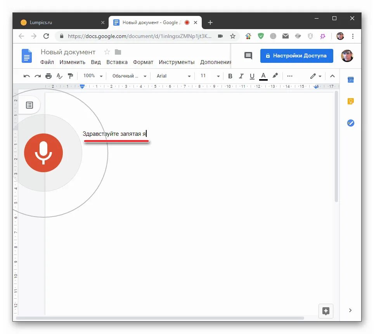374x334 pixels.
Task: Click the purple extension icon
Action: point(323,36)
